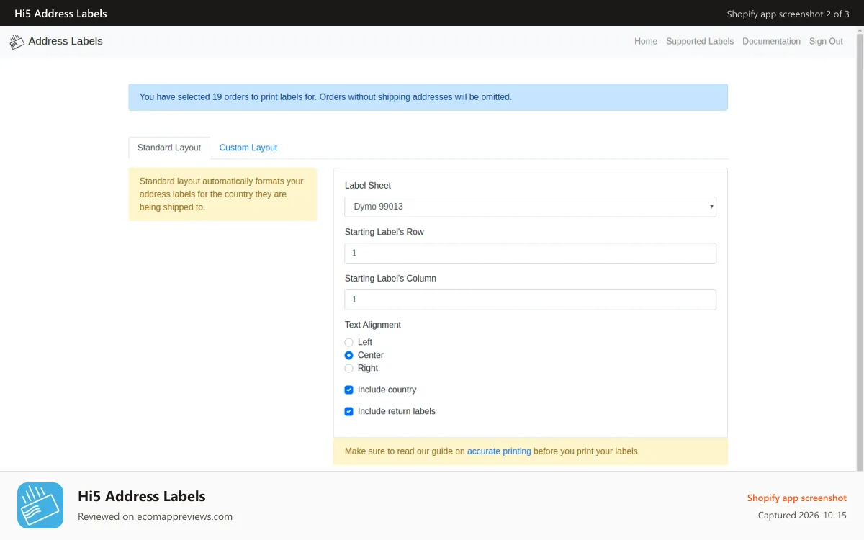Open the Documentation link in navbar
Image resolution: width=864 pixels, height=540 pixels.
pos(771,42)
